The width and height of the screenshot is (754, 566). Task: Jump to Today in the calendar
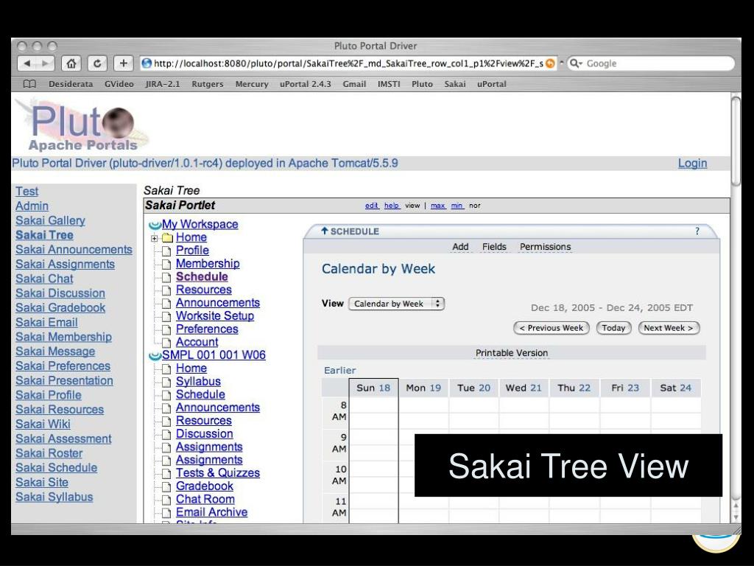pyautogui.click(x=613, y=328)
